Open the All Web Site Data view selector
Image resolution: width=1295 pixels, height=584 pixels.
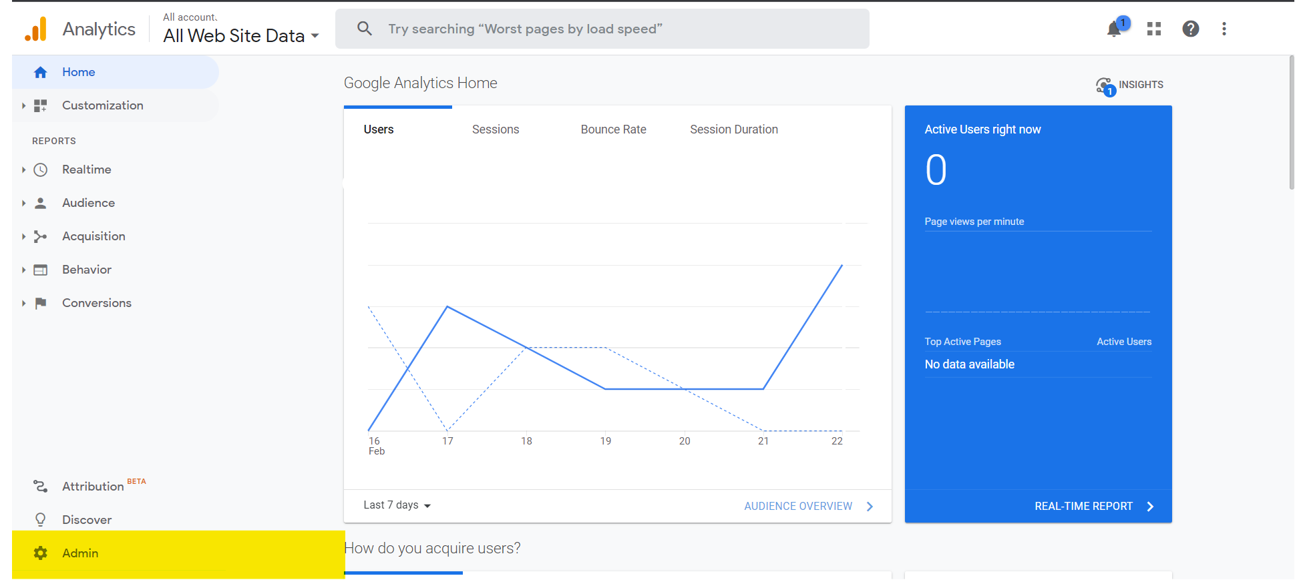tap(241, 35)
